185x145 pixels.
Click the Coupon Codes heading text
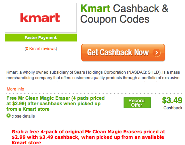pyautogui.click(x=115, y=19)
